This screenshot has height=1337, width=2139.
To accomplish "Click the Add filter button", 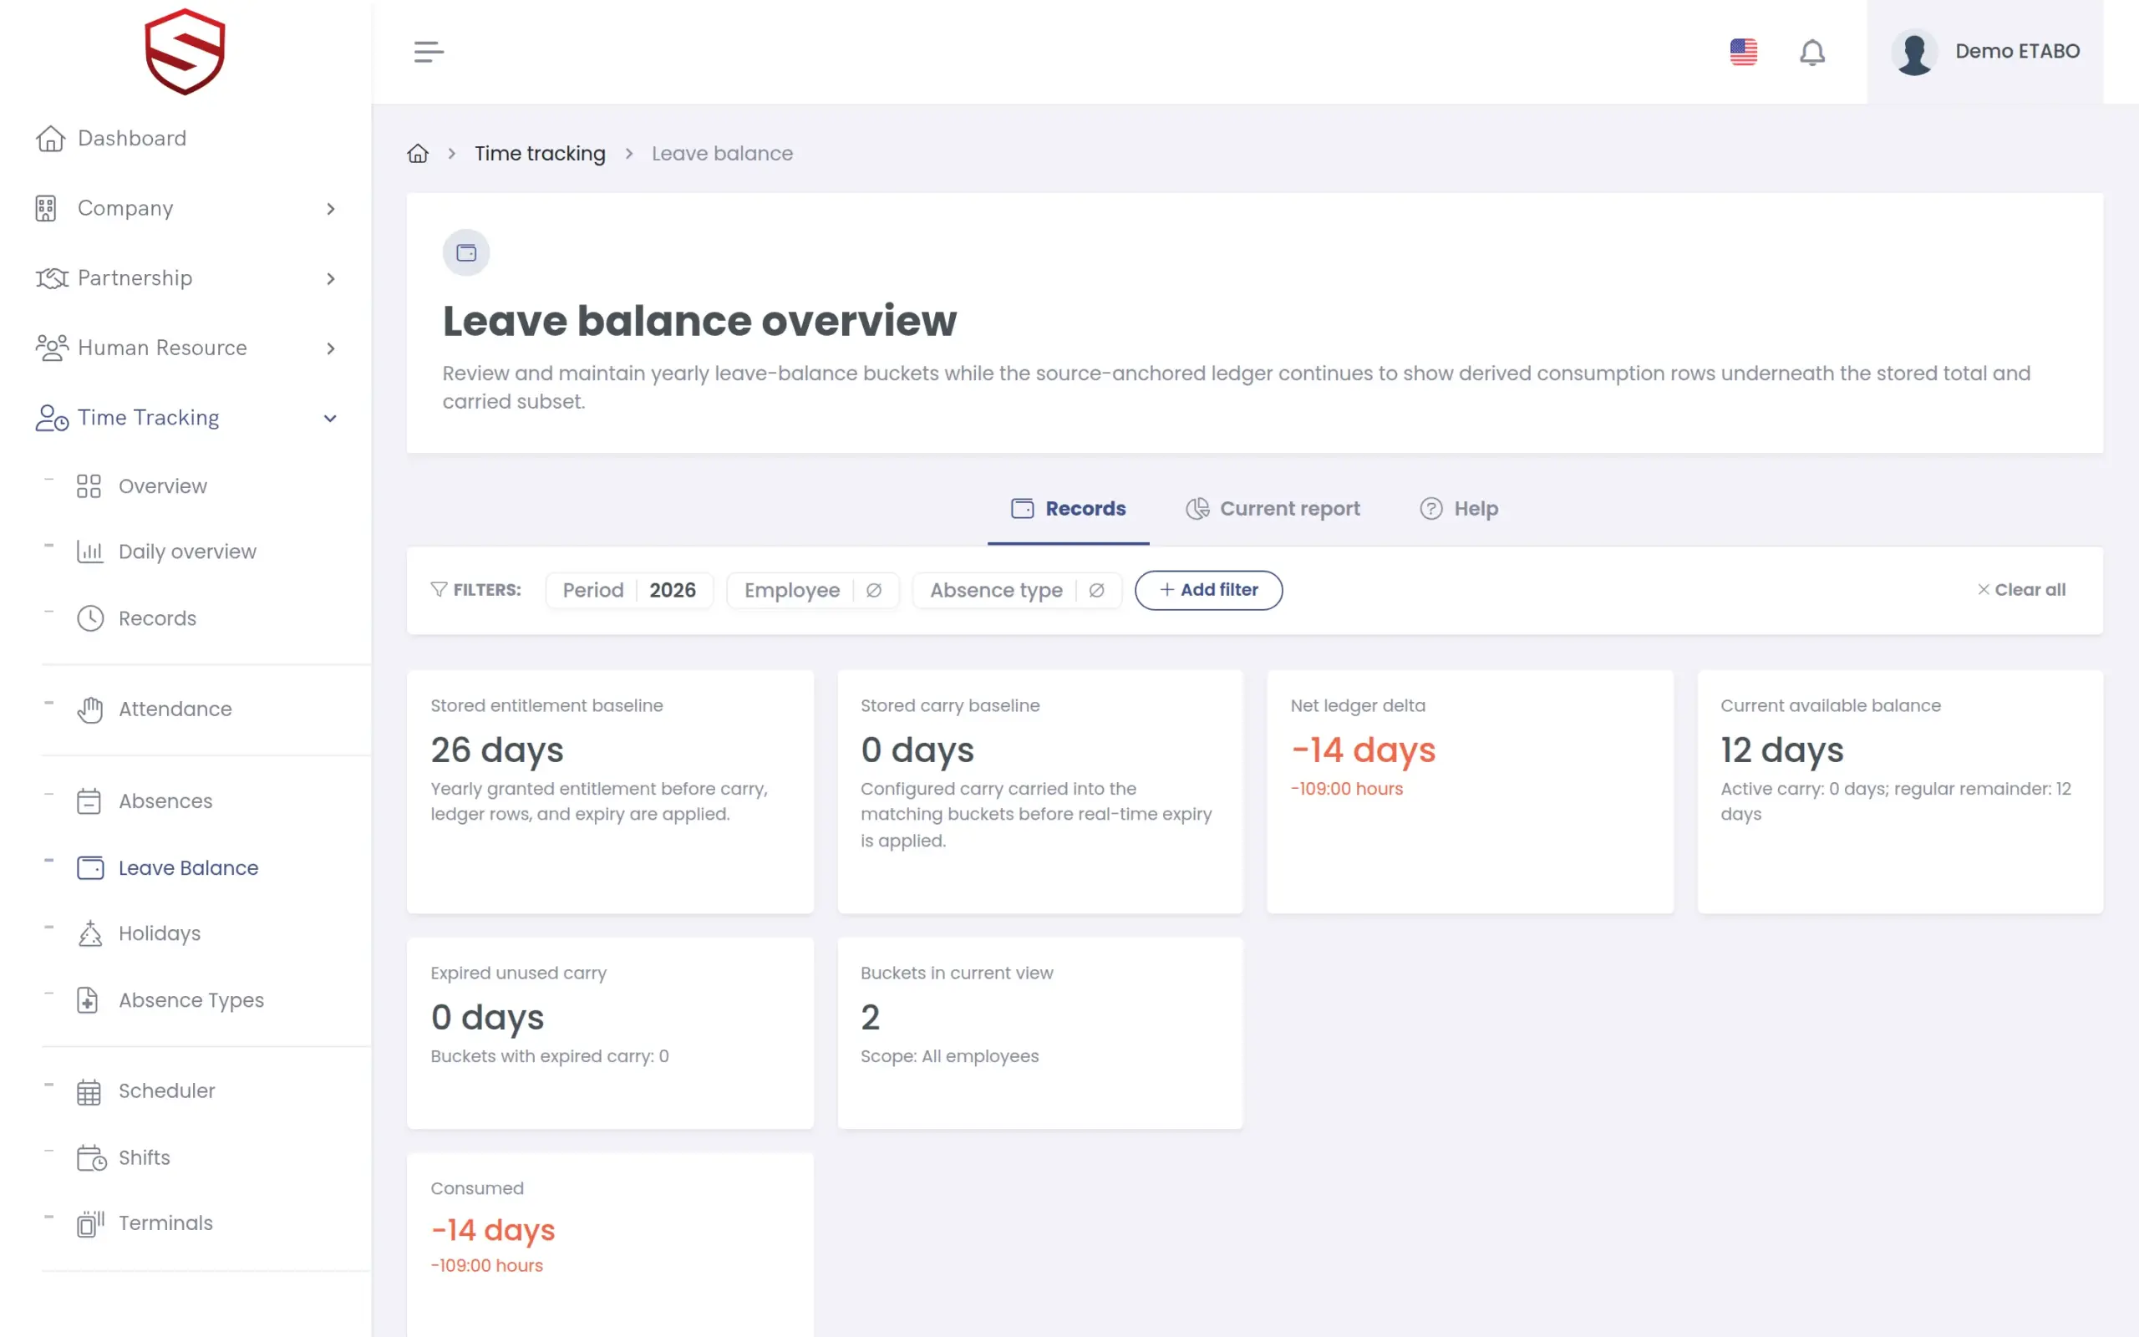I will pyautogui.click(x=1208, y=590).
